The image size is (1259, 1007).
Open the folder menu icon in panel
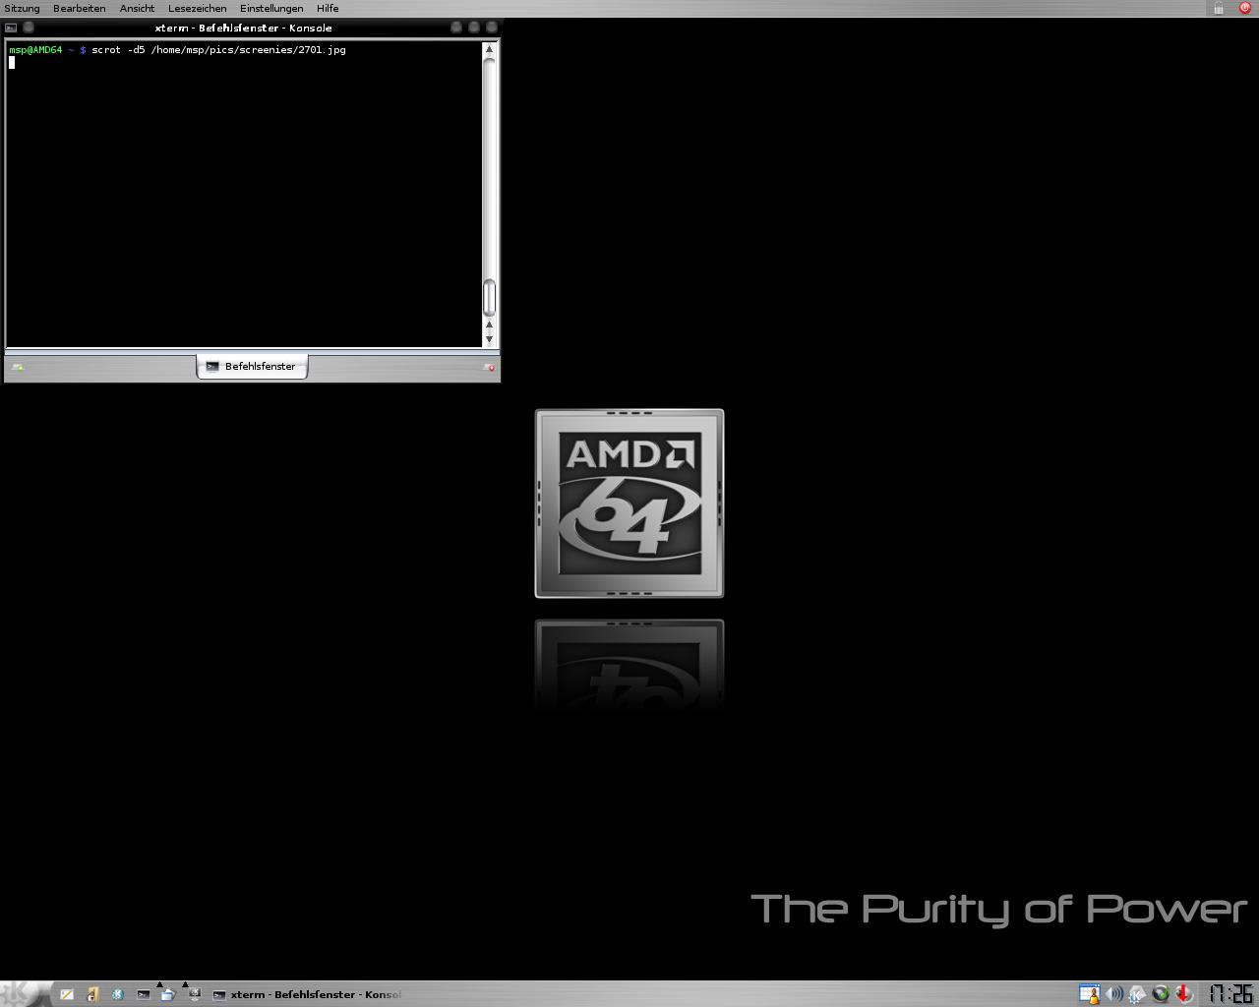pos(168,994)
